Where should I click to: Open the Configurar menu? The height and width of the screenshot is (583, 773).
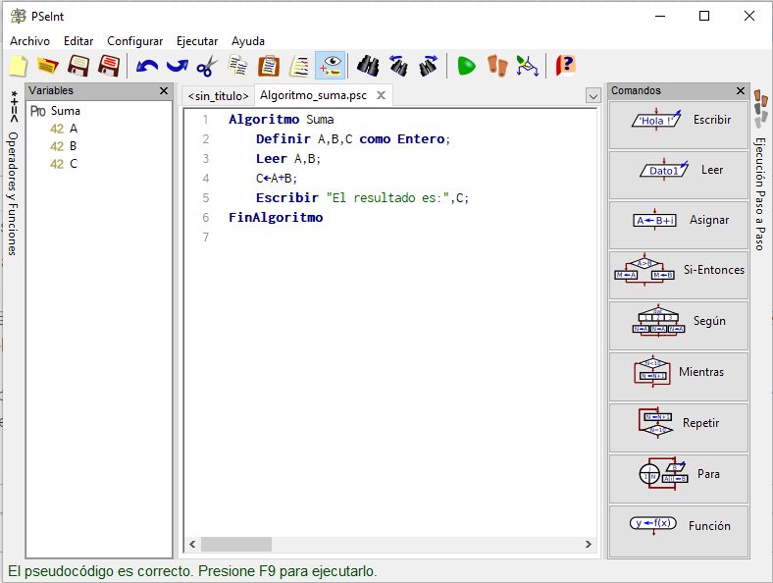(135, 41)
